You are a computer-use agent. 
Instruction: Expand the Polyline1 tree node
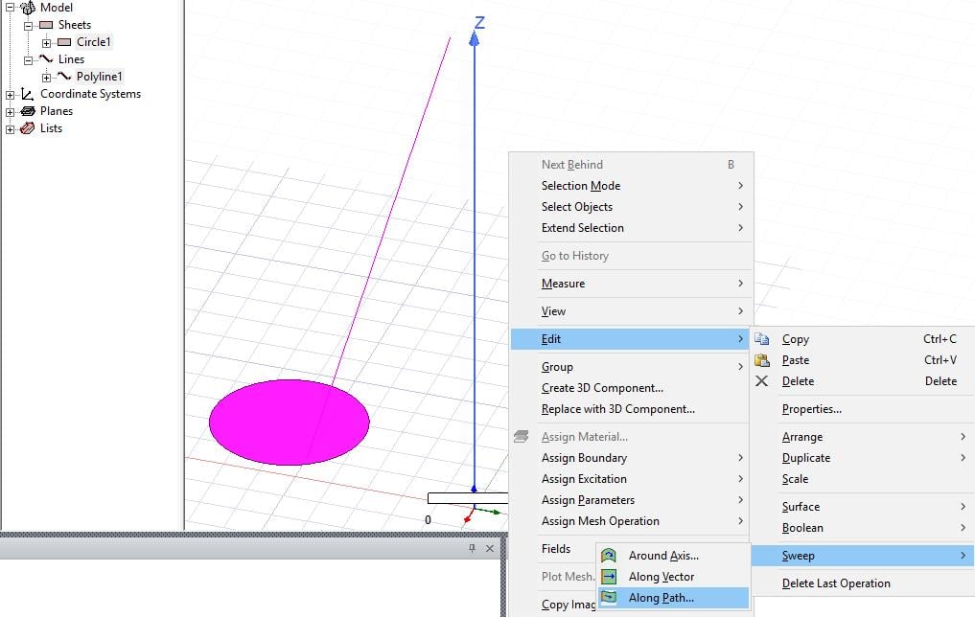46,78
